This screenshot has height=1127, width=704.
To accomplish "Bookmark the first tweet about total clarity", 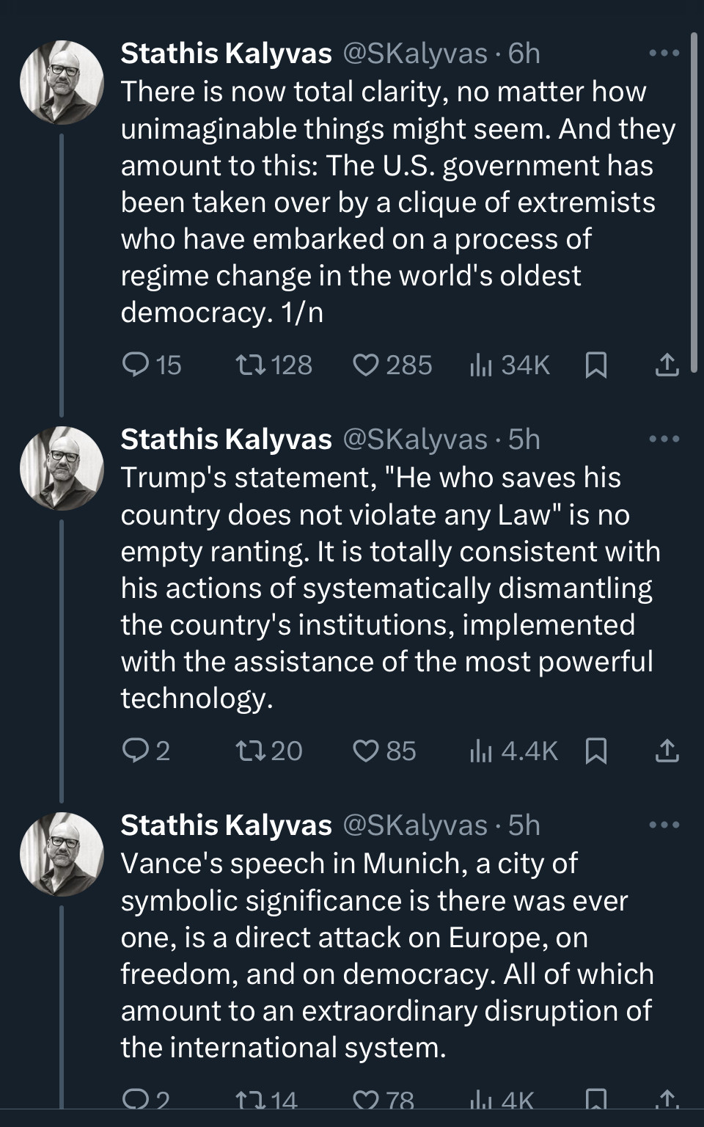I will coord(595,365).
